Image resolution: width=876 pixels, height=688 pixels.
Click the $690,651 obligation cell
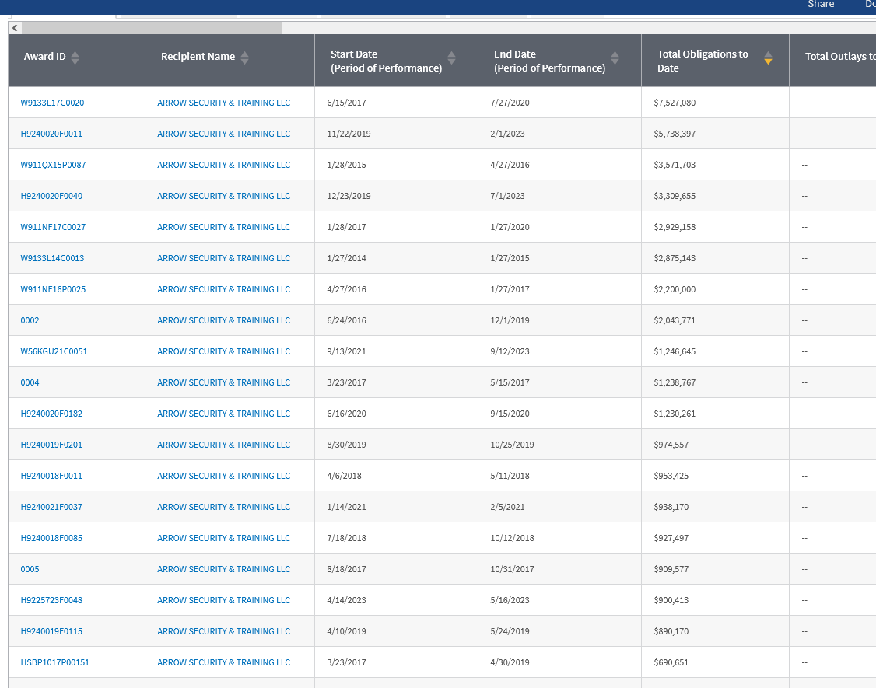[x=671, y=662]
